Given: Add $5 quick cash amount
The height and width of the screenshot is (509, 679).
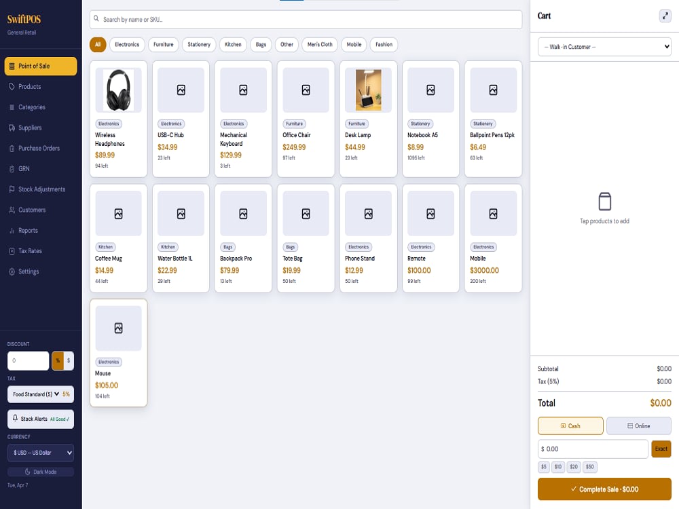Looking at the screenshot, I should pyautogui.click(x=543, y=467).
